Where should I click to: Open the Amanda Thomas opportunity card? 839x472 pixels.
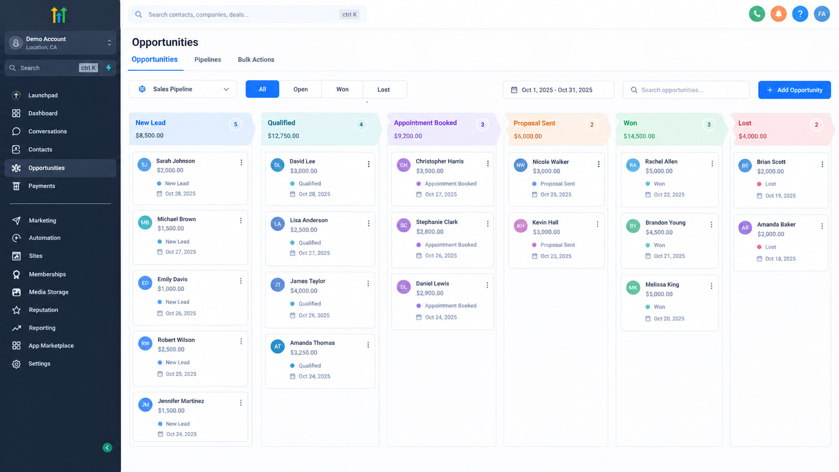click(x=320, y=361)
